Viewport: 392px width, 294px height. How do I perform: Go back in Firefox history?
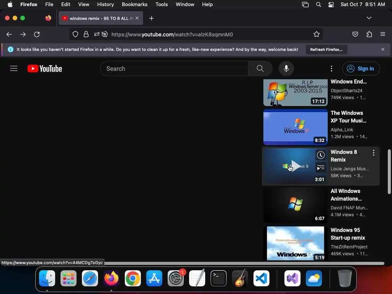click(9, 34)
